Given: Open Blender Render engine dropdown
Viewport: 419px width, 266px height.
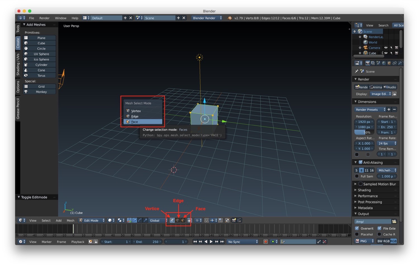Looking at the screenshot, I should [x=207, y=18].
